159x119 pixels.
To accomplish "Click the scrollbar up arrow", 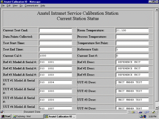I will pyautogui.click(x=157, y=10).
